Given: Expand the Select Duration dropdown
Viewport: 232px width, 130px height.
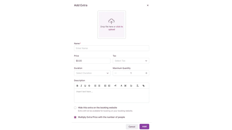Looking at the screenshot, I should coord(92,73).
